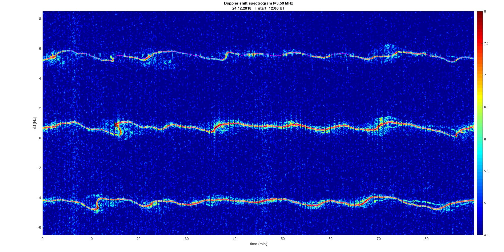Click the x-axis tick label '80'
Viewport: 504px width, 252px height.
[x=427, y=239]
